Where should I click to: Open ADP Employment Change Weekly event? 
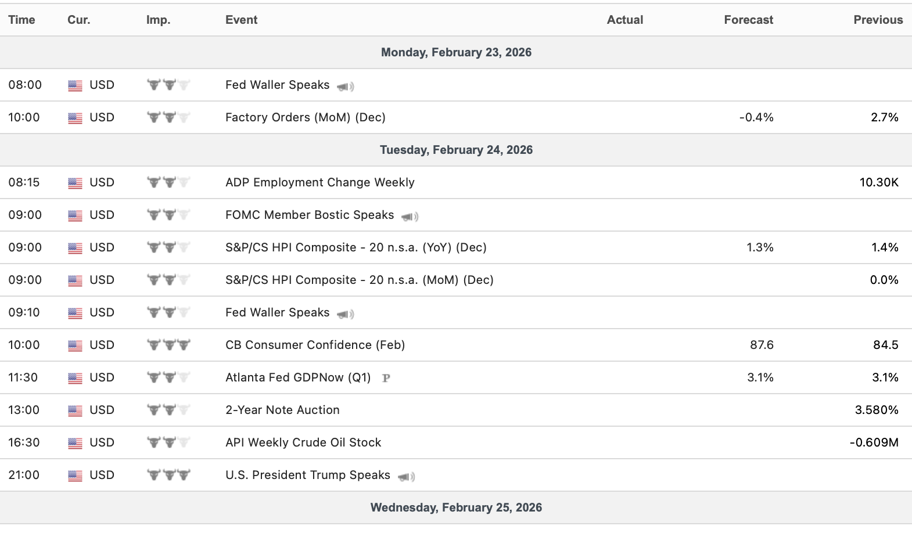pos(319,182)
